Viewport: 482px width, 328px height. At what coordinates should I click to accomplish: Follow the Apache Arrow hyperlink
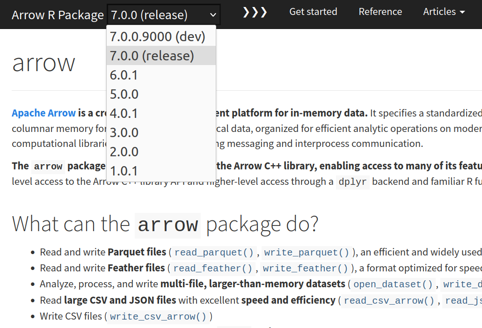(44, 113)
